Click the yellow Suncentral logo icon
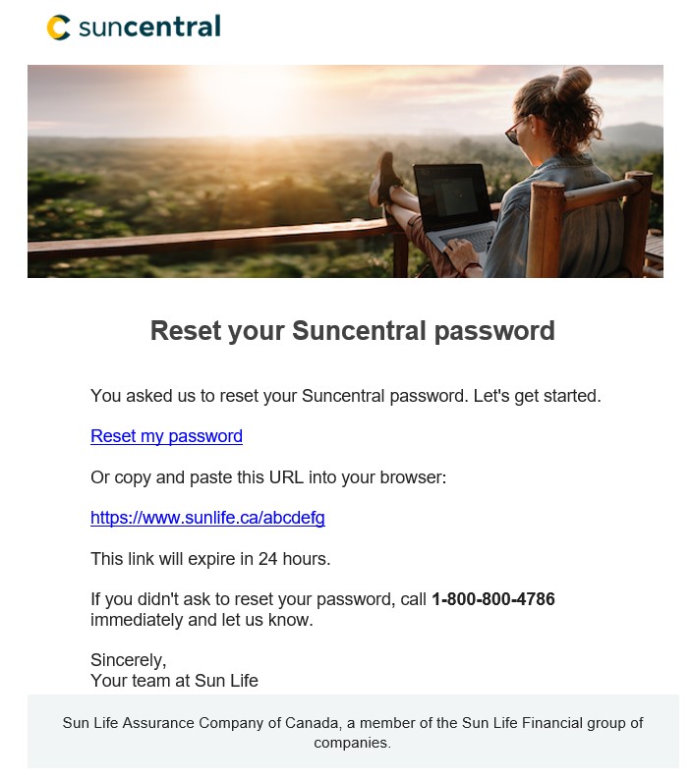The image size is (692, 781). pos(59,28)
